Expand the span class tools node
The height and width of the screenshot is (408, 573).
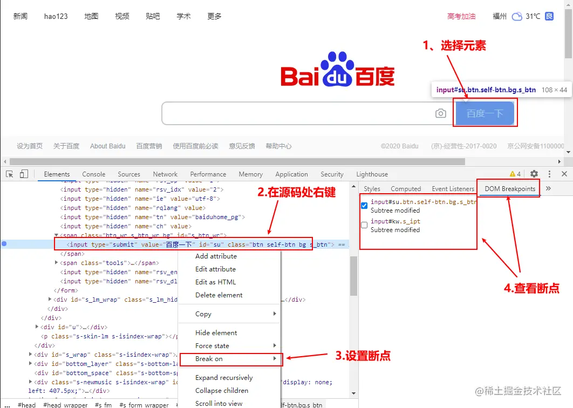56,262
